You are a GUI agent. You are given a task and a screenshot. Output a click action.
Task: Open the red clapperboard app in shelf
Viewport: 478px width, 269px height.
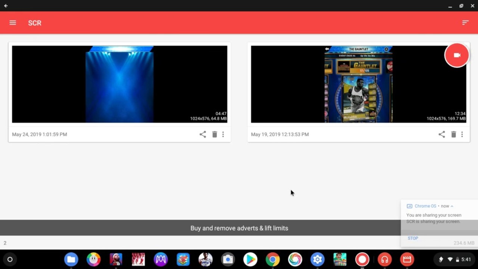(x=407, y=259)
